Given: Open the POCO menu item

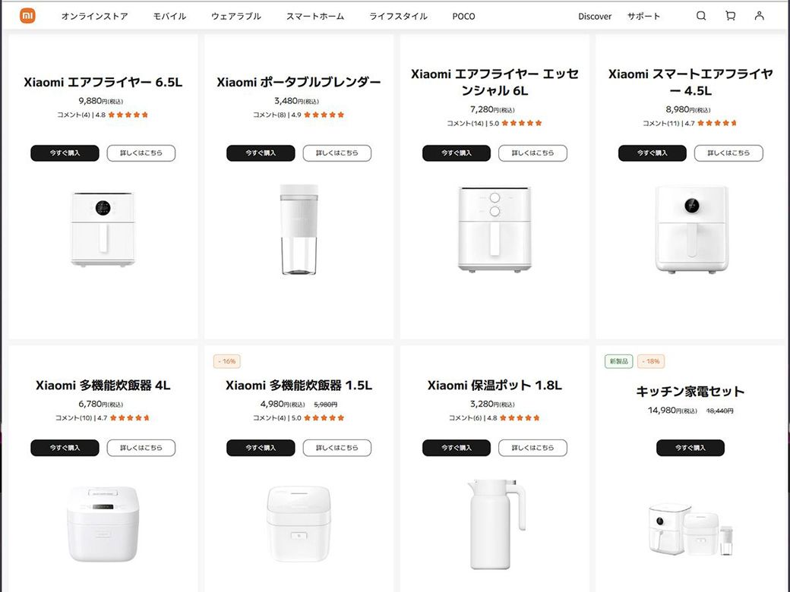Looking at the screenshot, I should pos(463,16).
